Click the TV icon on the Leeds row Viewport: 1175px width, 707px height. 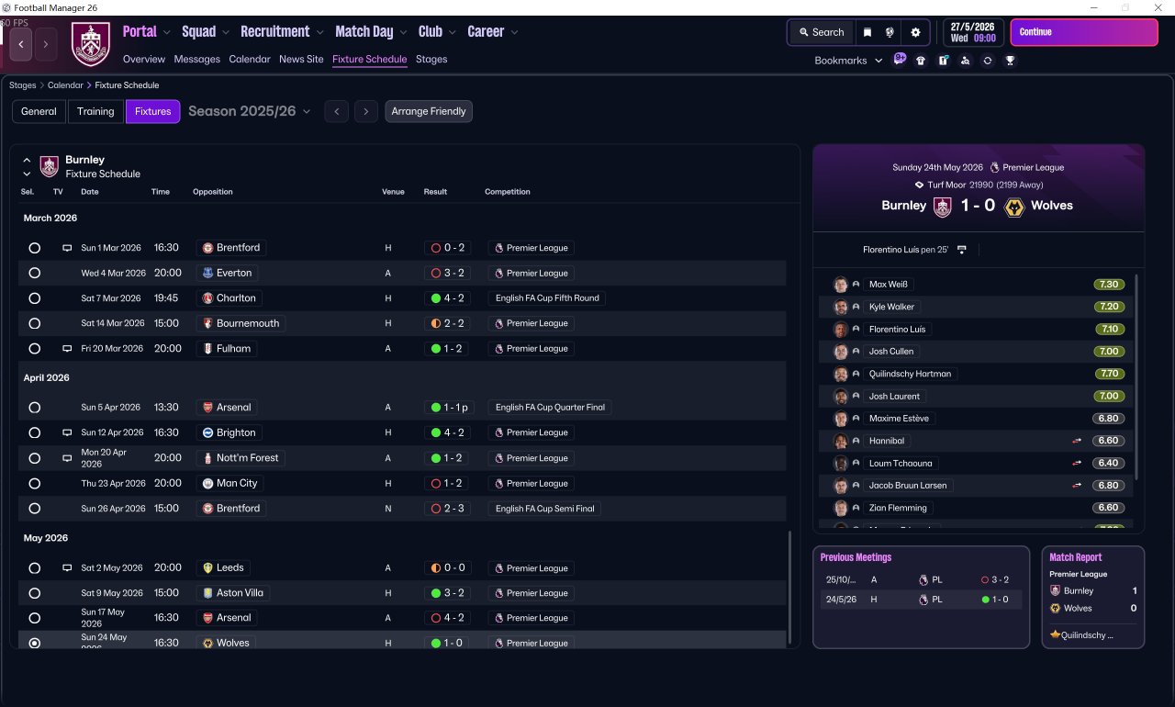tap(67, 568)
